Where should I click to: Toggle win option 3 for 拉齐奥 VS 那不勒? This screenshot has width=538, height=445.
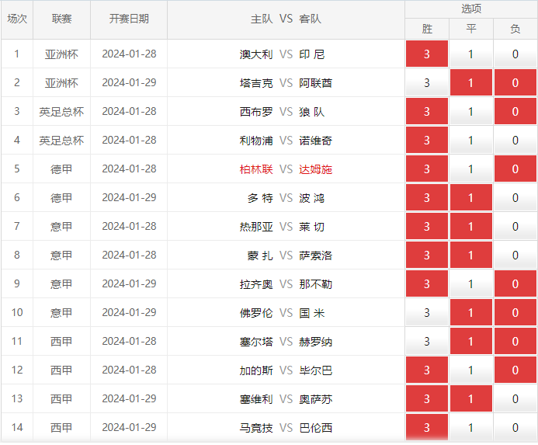[x=426, y=284]
